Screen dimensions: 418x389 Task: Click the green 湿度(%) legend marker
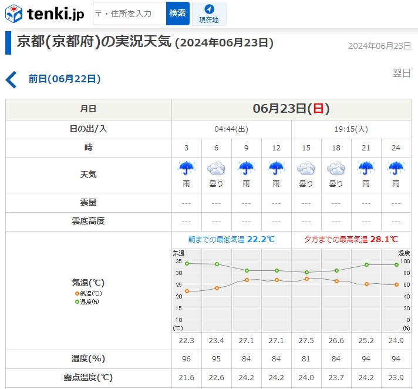point(77,301)
